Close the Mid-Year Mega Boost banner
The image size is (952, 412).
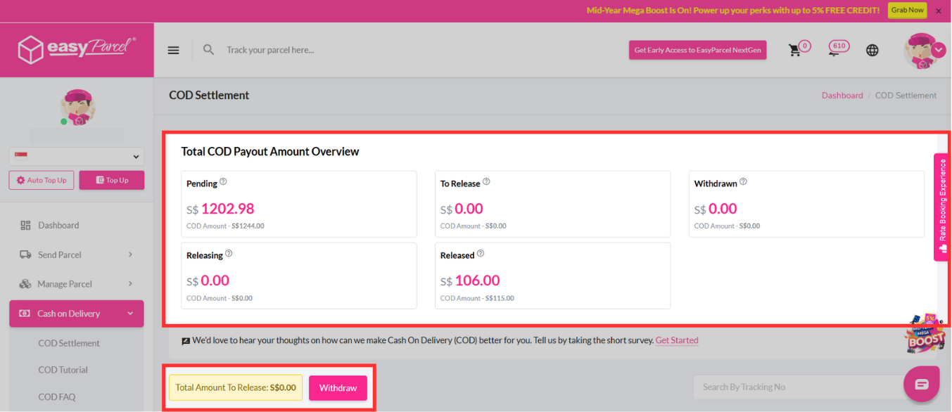939,11
